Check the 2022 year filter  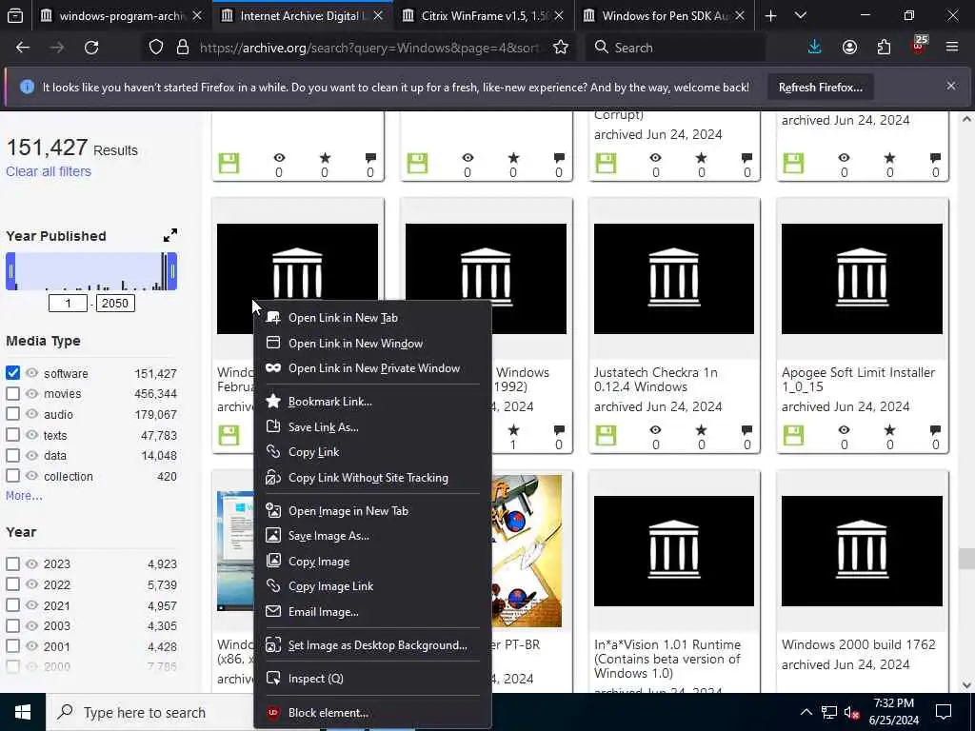tap(12, 584)
